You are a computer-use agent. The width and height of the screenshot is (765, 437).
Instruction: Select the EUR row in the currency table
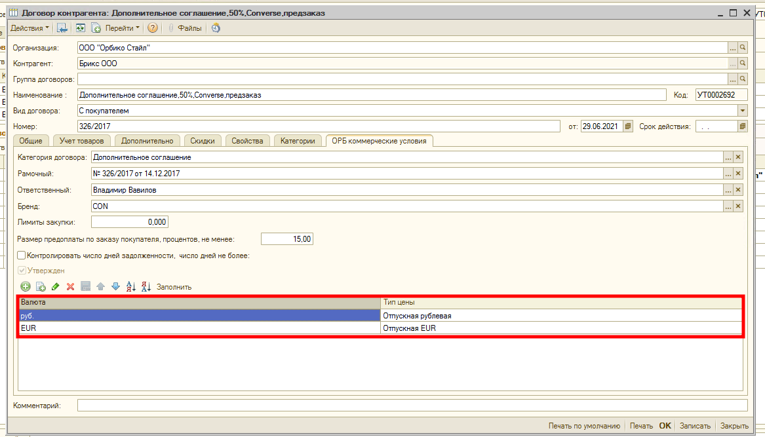(197, 328)
